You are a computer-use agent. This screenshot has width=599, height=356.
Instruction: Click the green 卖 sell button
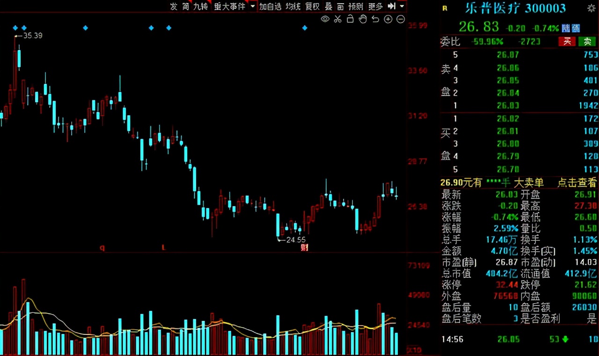point(587,42)
